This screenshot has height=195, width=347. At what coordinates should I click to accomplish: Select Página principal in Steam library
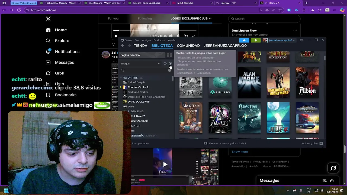143,55
